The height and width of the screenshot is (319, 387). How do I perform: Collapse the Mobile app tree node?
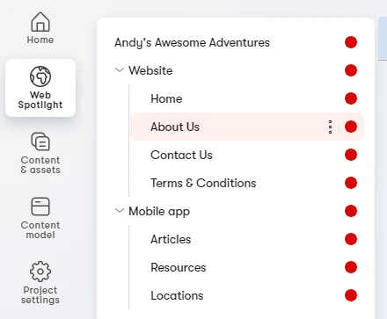(x=120, y=211)
